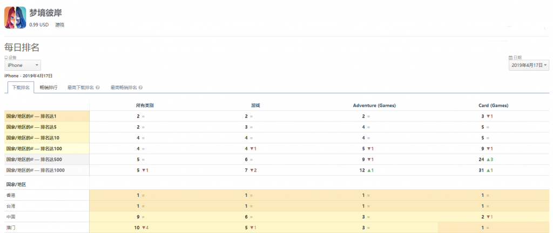The height and width of the screenshot is (233, 553).
Task: Click the Card (Games) column header
Action: tap(494, 106)
